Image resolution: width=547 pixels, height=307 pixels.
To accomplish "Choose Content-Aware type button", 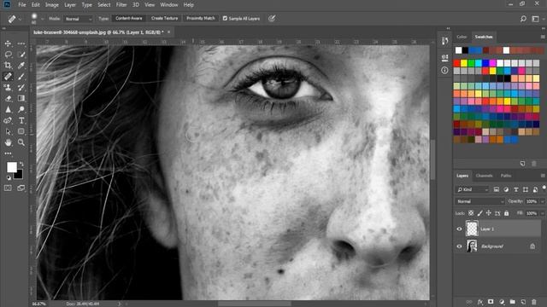I will click(129, 18).
